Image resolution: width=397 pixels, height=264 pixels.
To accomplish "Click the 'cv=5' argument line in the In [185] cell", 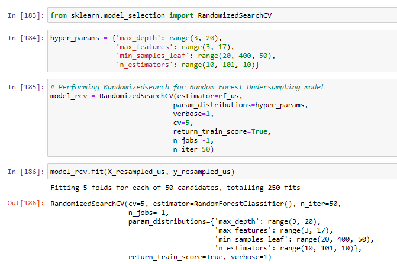I will pyautogui.click(x=183, y=123).
